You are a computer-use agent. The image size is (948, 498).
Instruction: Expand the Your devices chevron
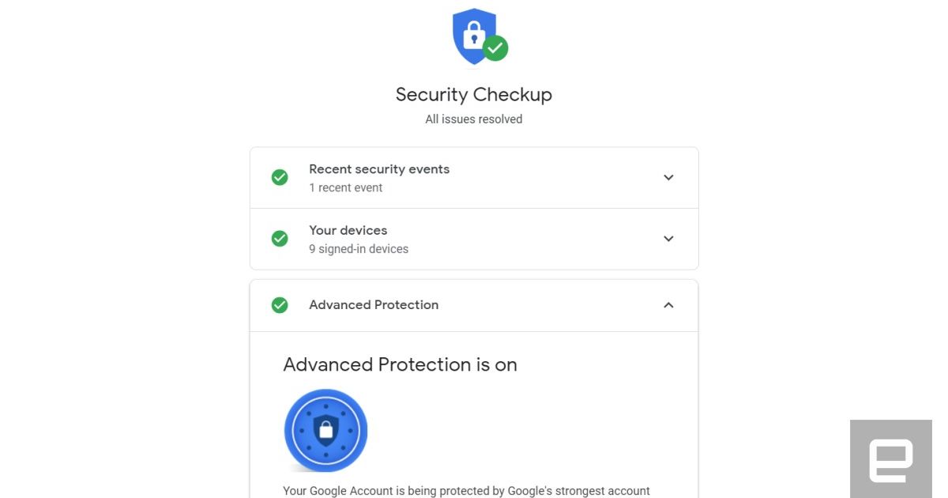click(668, 239)
